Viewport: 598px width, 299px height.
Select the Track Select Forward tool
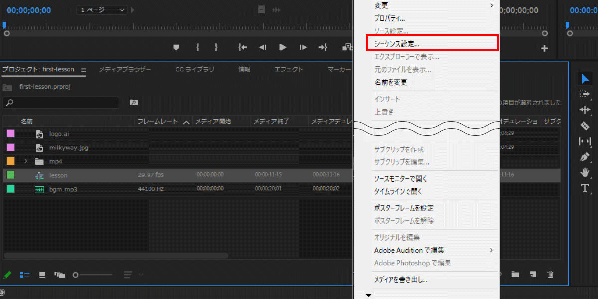pyautogui.click(x=585, y=94)
